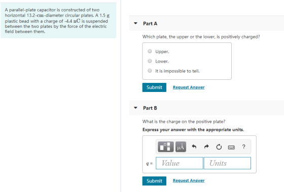
Task: Open Request Answer link for Part B
Action: [x=189, y=181]
